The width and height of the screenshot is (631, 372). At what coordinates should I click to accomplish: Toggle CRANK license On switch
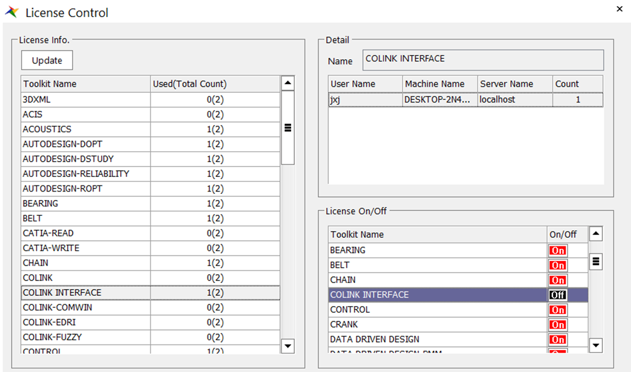point(558,325)
